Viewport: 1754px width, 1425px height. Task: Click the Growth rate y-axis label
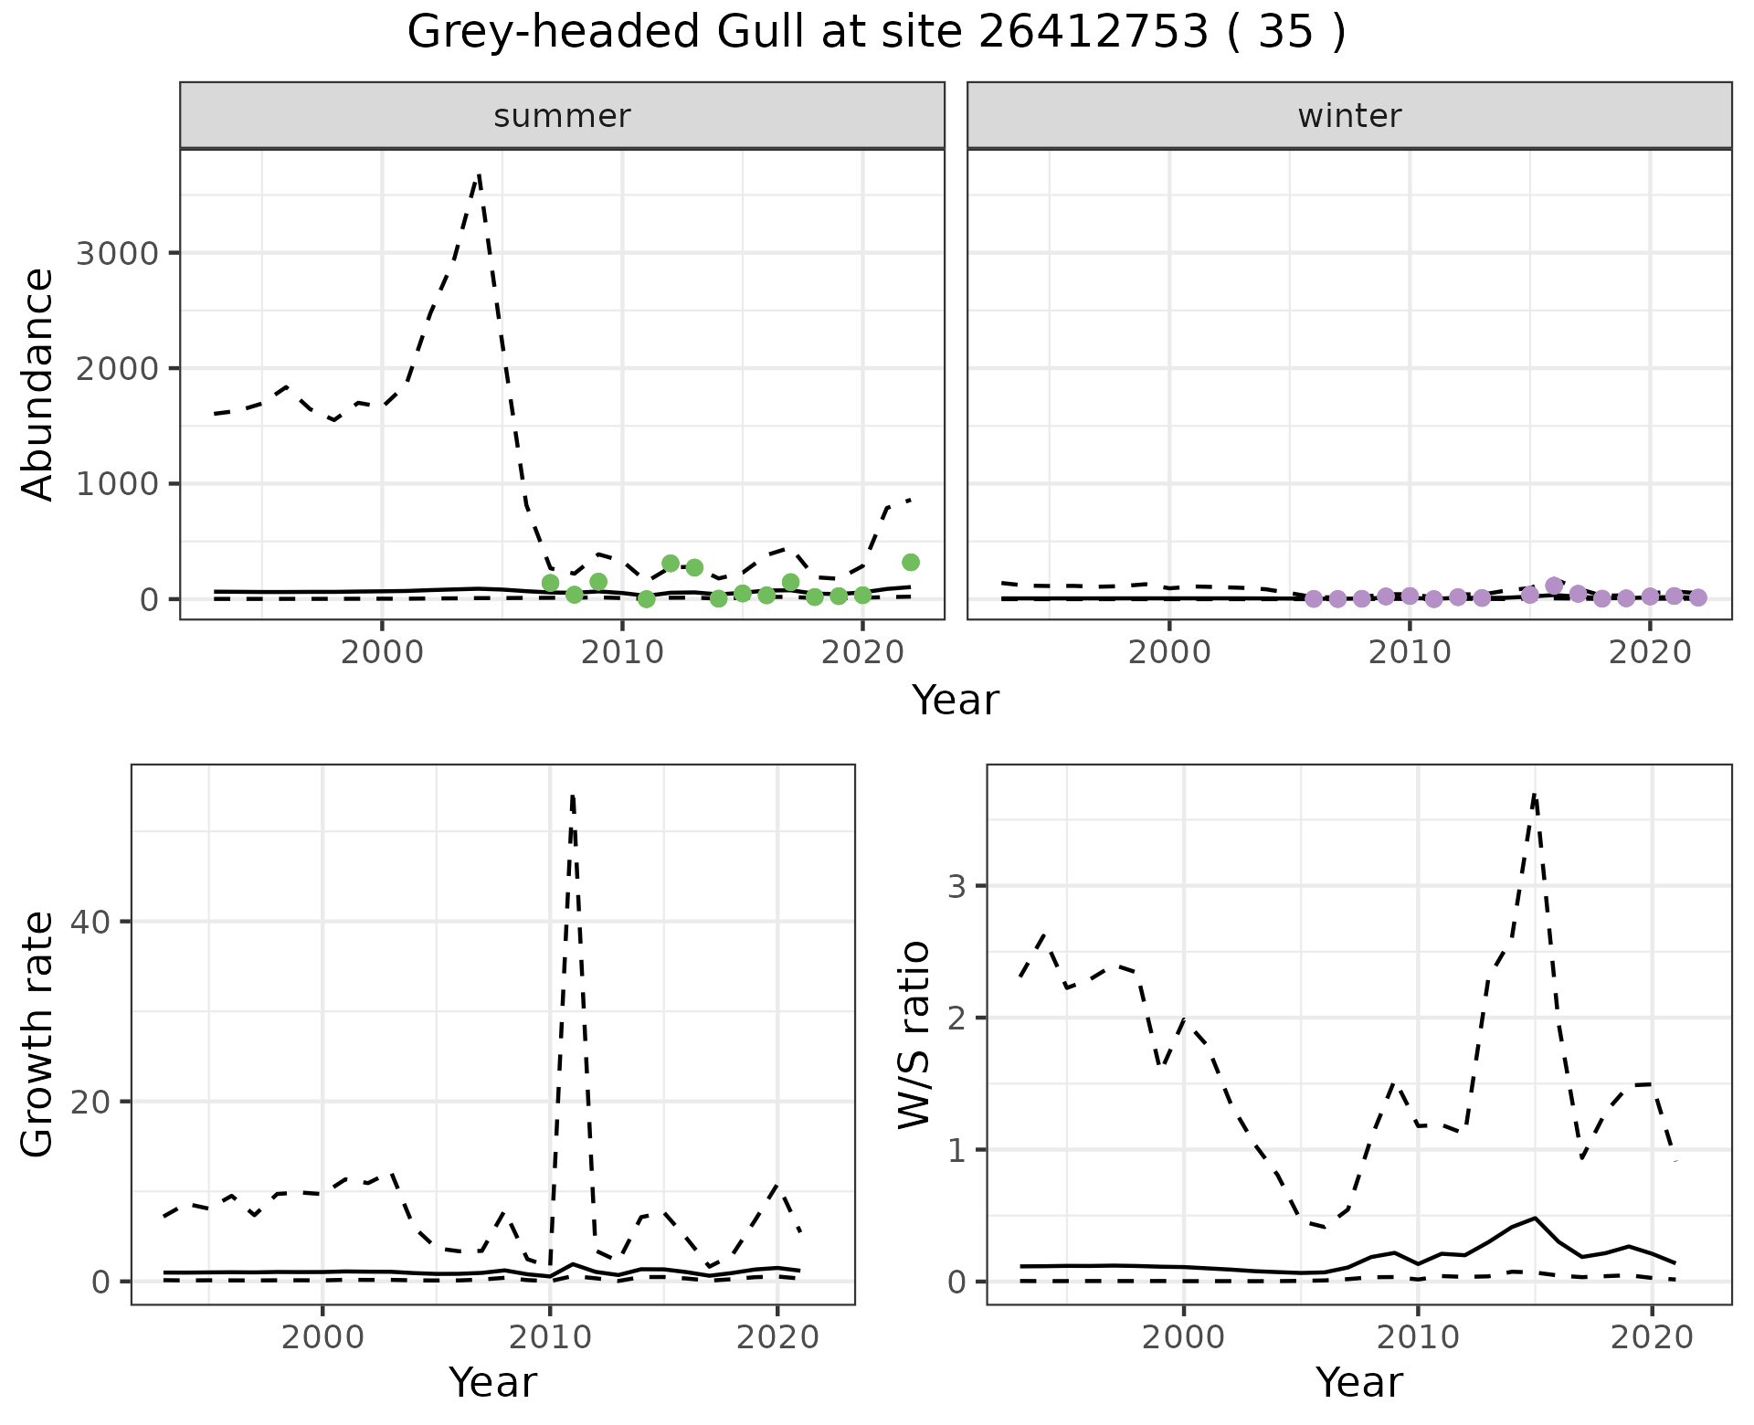click(x=37, y=1034)
